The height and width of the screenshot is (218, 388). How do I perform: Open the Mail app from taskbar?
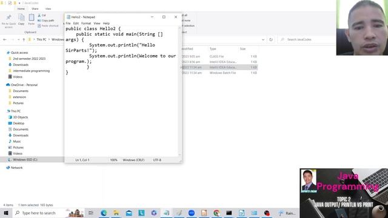(129, 213)
